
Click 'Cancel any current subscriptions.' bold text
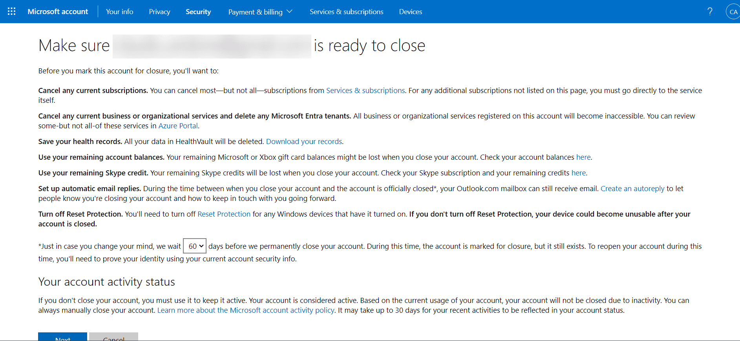click(93, 90)
